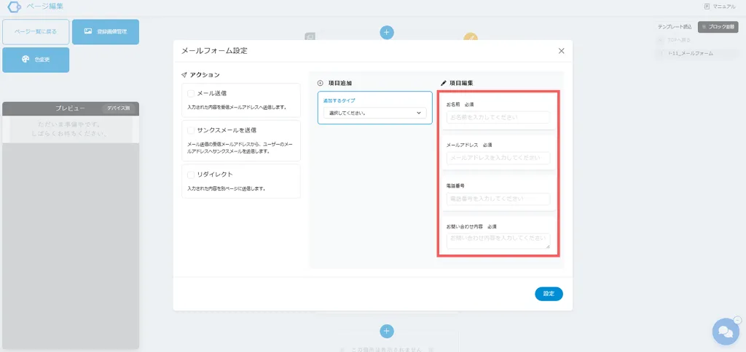Click the yellow pencil edit circle icon
The width and height of the screenshot is (746, 352).
coord(471,39)
